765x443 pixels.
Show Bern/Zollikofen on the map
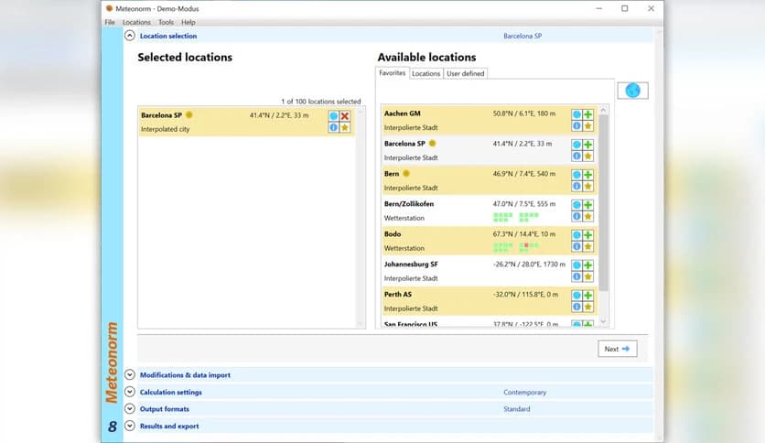click(576, 205)
